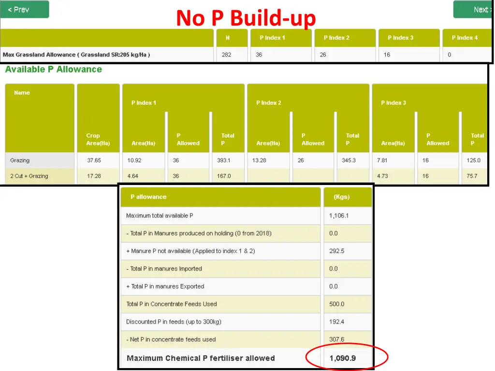This screenshot has width=495, height=371.
Task: Click Max Grassland Allowance row label
Action: (x=76, y=55)
